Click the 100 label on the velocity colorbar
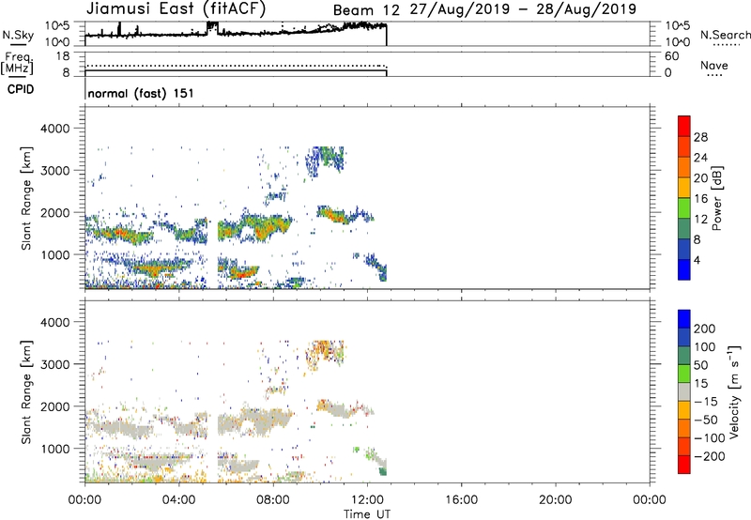Image resolution: width=751 pixels, height=520 pixels. (705, 347)
